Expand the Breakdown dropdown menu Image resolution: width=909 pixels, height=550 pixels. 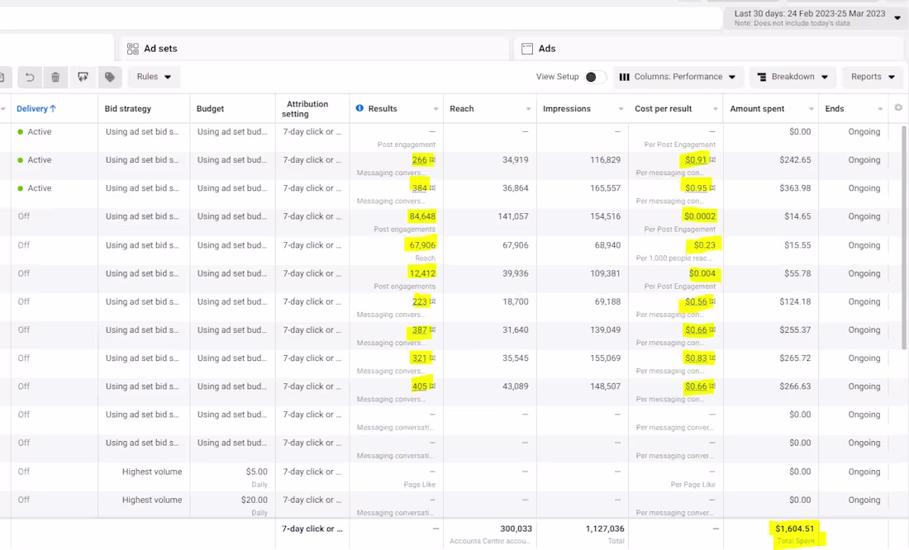(x=792, y=77)
